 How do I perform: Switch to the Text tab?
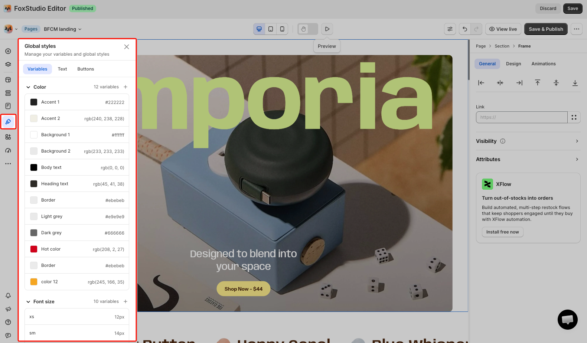coord(62,69)
